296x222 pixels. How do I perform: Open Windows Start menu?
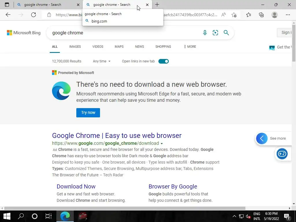pyautogui.click(x=7, y=216)
